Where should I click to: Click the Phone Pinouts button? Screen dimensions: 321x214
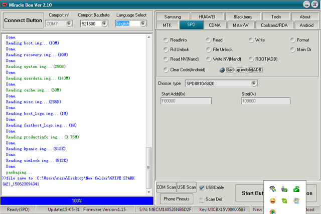176,199
